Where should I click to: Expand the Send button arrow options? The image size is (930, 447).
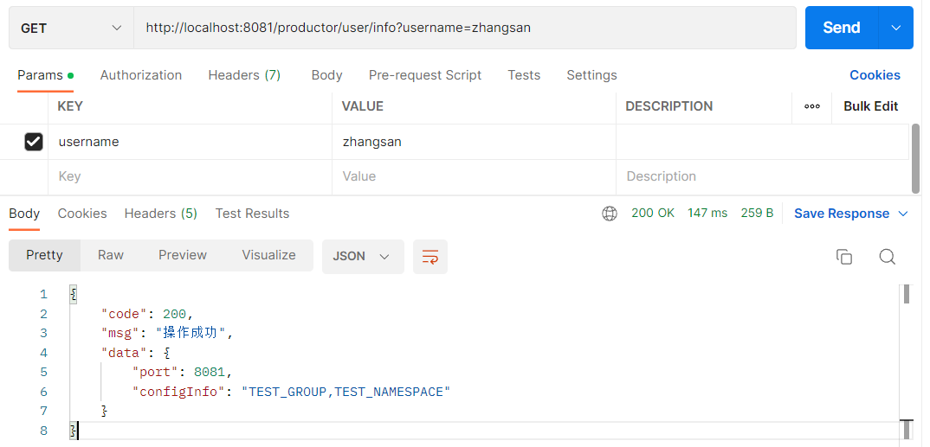coord(895,29)
